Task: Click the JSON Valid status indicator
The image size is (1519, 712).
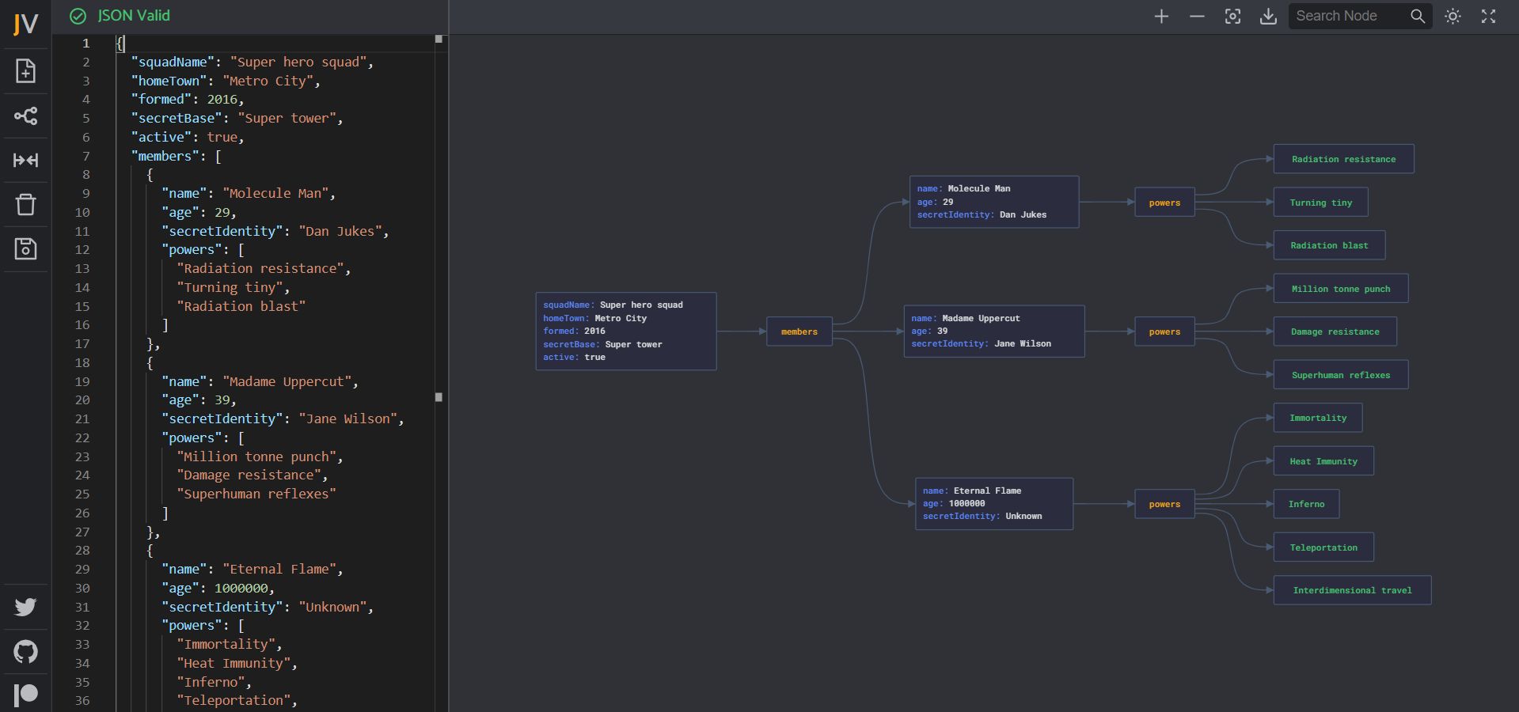Action: [x=120, y=16]
